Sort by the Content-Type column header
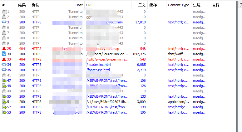The image size is (242, 132). click(x=179, y=5)
